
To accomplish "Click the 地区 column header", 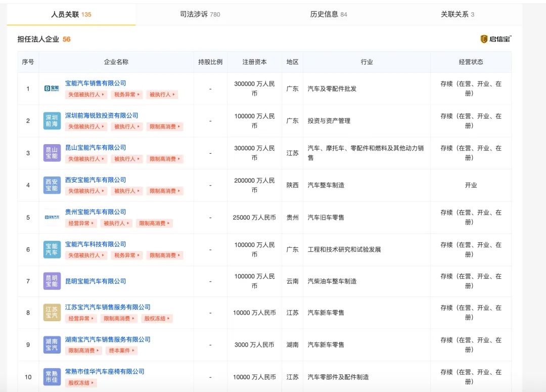I will (x=293, y=62).
